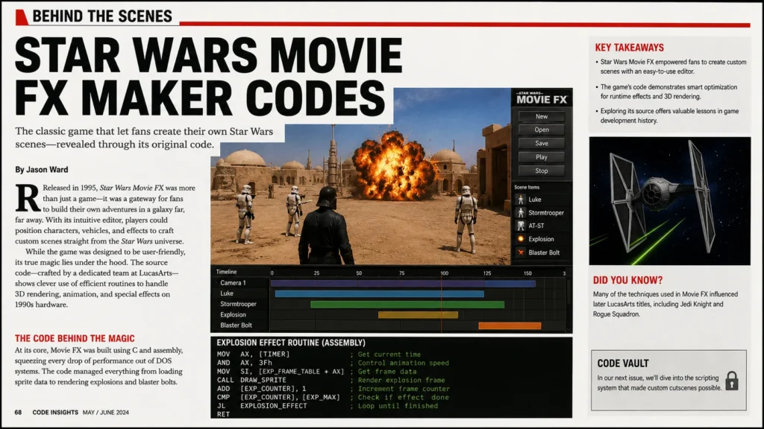Select the Stormtrooper icon in Scene Items
The height and width of the screenshot is (429, 764).
[521, 212]
